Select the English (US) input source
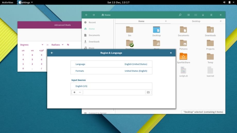This screenshot has height=133, width=237. pyautogui.click(x=111, y=86)
